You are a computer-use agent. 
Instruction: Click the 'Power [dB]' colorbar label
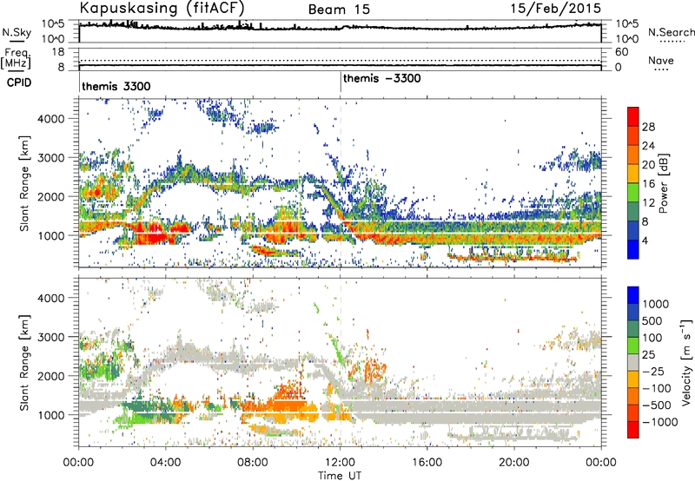[x=663, y=183]
